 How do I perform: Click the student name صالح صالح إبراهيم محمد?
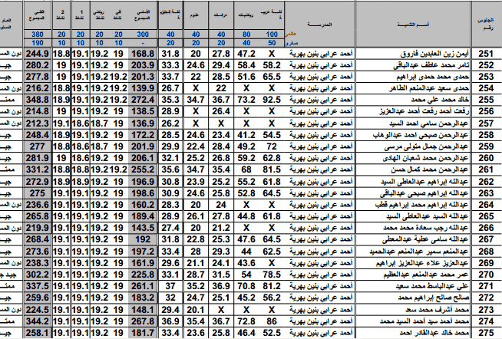pos(434,298)
